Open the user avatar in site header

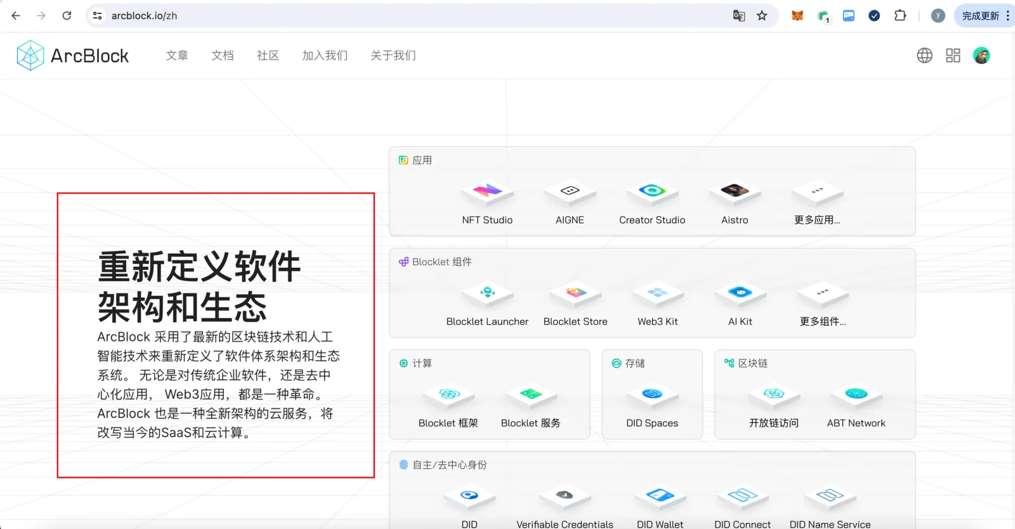pyautogui.click(x=981, y=56)
